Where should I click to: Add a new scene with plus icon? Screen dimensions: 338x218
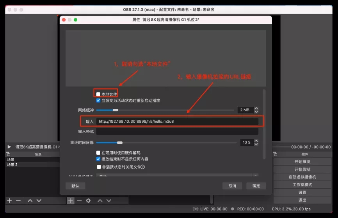click(x=9, y=200)
